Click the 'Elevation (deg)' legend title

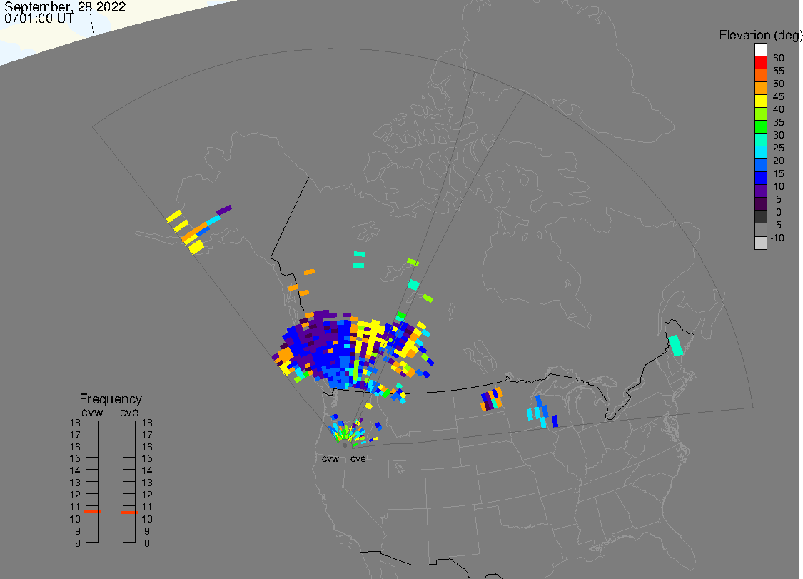760,36
